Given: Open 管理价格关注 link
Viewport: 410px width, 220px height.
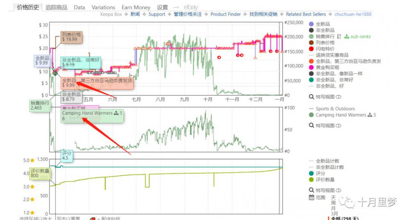Looking at the screenshot, I should pyautogui.click(x=188, y=14).
